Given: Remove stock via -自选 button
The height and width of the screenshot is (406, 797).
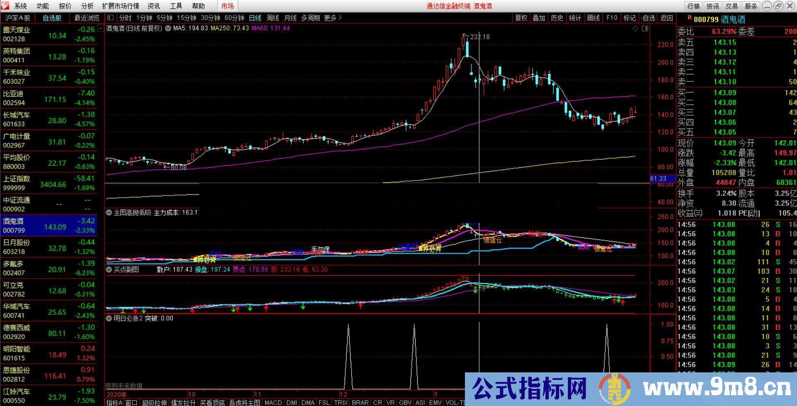Looking at the screenshot, I should point(648,18).
